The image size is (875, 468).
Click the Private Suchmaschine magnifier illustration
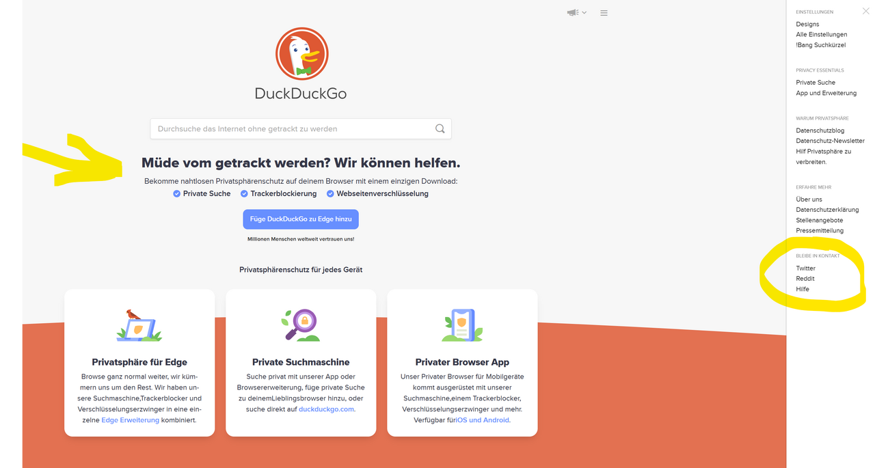tap(301, 325)
